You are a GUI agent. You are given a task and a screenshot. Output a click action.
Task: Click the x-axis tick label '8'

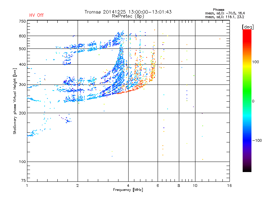179,186
